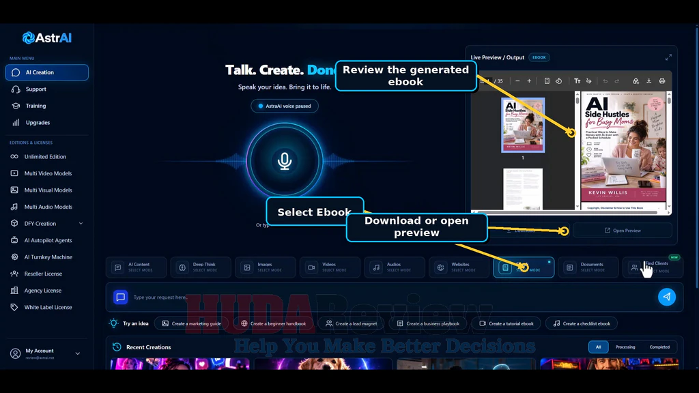
Task: Expand Live Preview panel to fullscreen
Action: pos(668,57)
